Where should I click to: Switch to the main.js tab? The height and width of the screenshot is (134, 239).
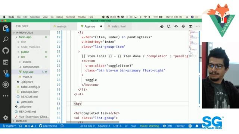[62, 26]
